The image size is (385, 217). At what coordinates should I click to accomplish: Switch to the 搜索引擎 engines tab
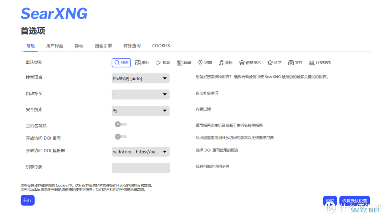103,46
